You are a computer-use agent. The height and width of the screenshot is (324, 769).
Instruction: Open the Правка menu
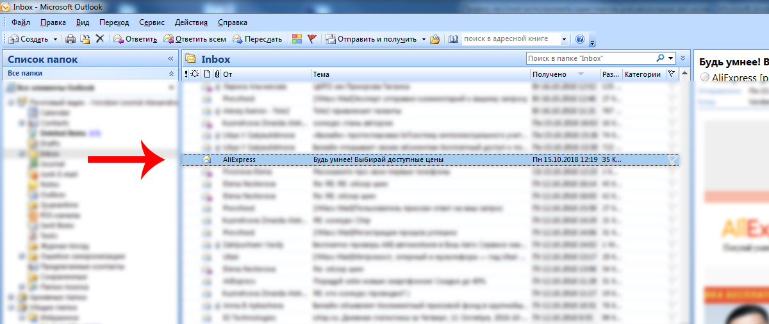pyautogui.click(x=53, y=22)
